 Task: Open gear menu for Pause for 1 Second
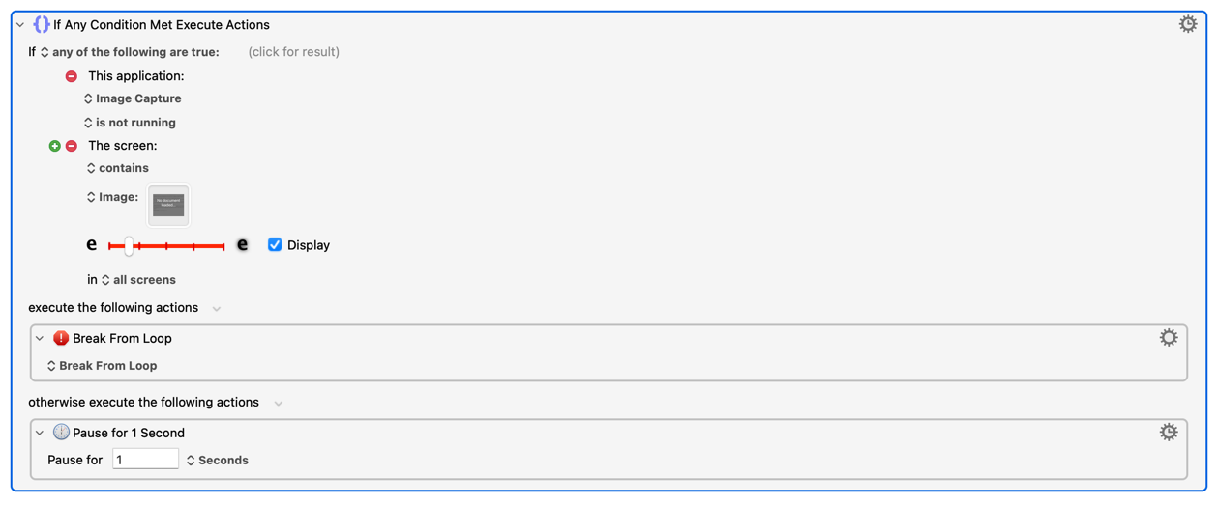[1169, 433]
